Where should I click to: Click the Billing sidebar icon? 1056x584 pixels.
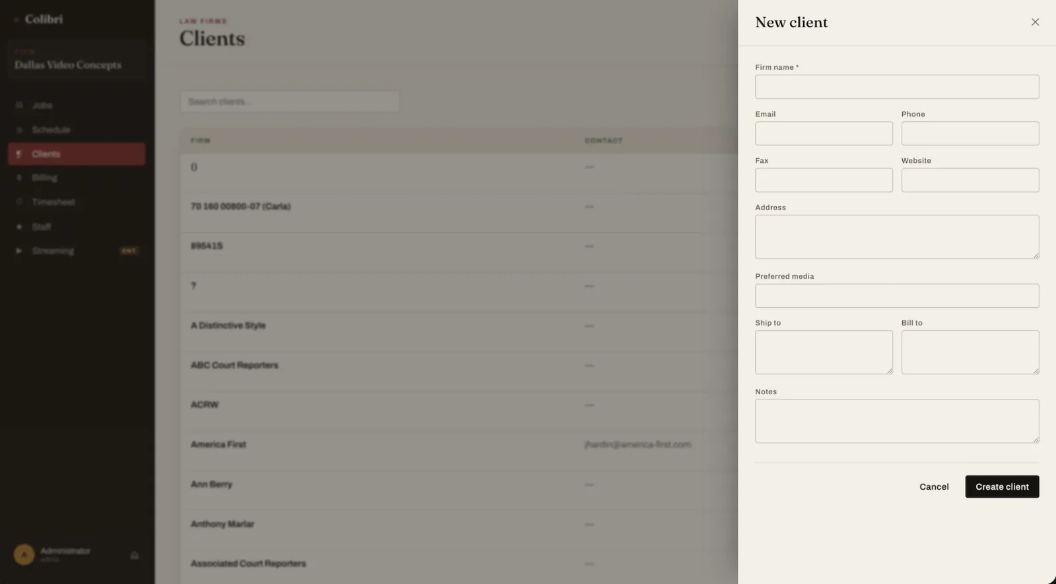tap(19, 178)
